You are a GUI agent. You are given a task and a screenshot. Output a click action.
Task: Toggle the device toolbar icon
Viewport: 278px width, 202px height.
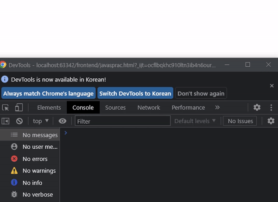tap(19, 107)
